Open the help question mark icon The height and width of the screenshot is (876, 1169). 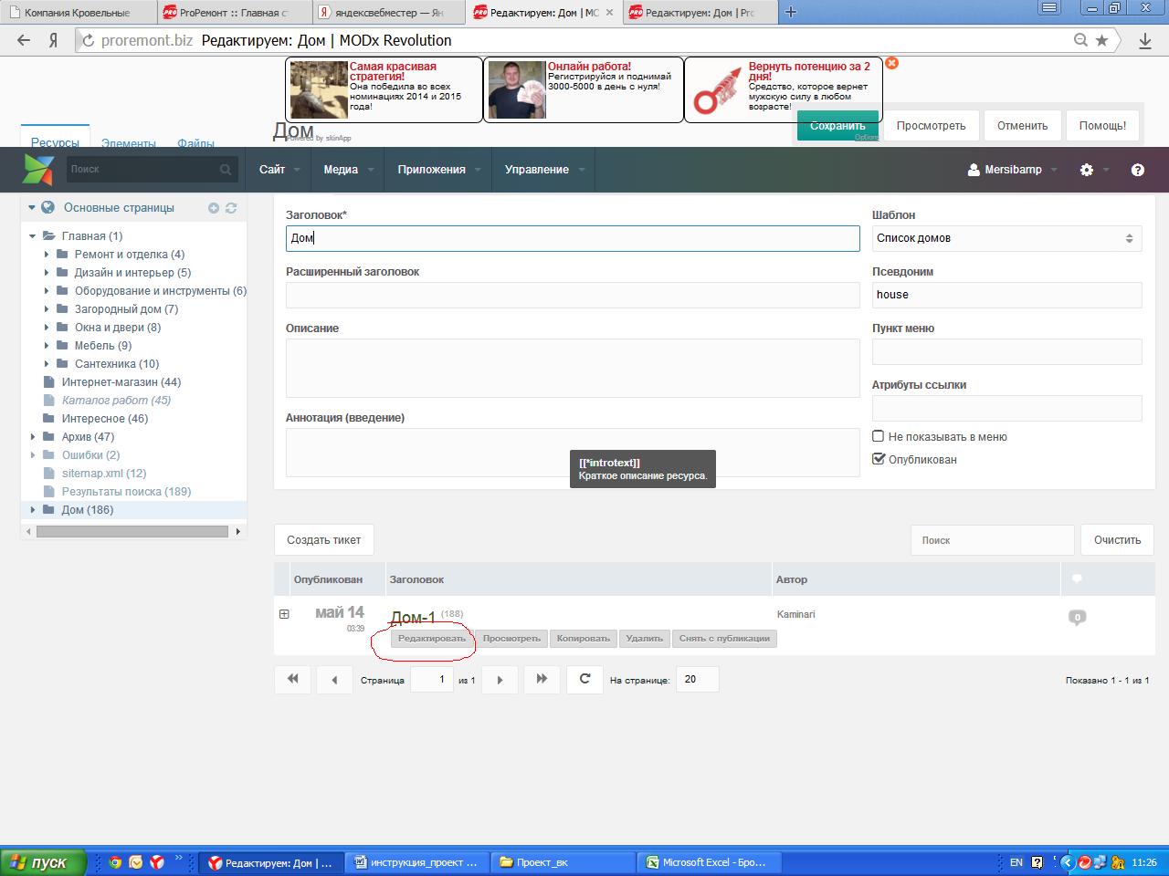coord(1137,170)
